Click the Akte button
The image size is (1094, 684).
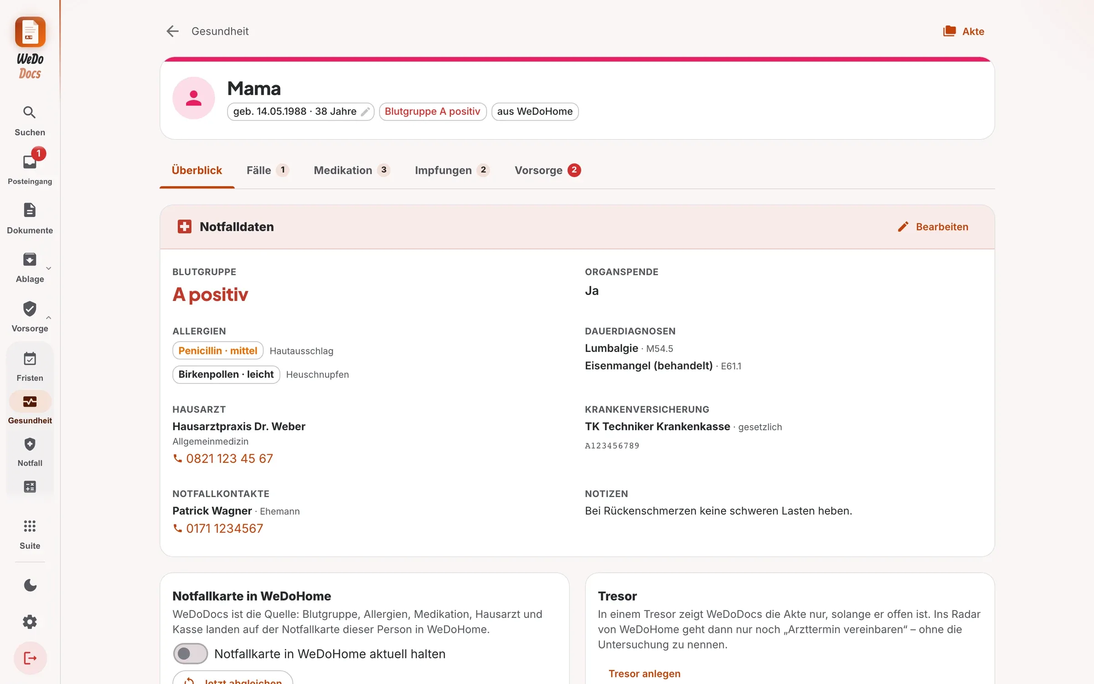964,31
